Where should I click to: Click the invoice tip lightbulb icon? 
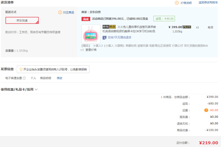click(x=21, y=69)
